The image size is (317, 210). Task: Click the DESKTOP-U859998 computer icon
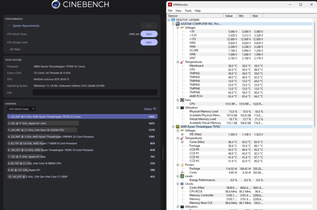pos(173,20)
